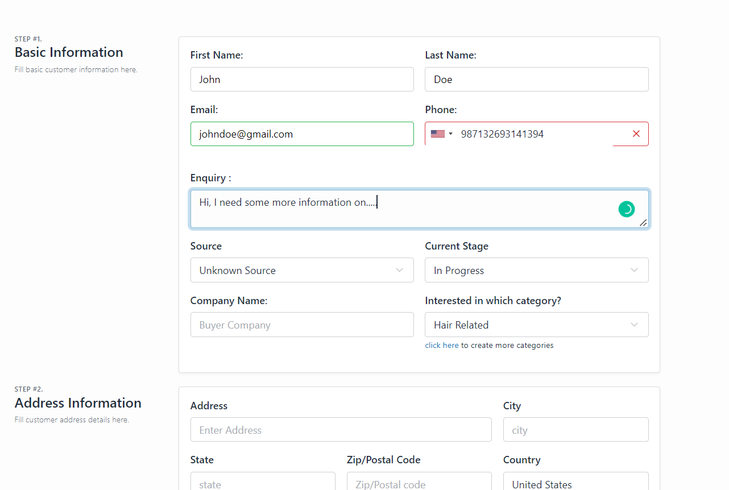Select the Zip/Postal Code input field
The height and width of the screenshot is (490, 729).
[419, 484]
